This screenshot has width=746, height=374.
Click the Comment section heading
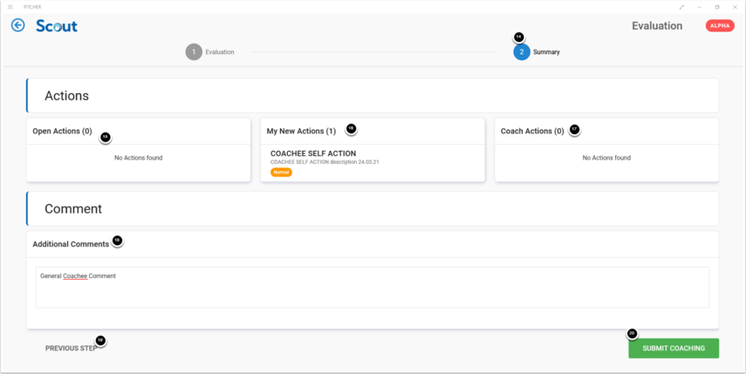(73, 209)
